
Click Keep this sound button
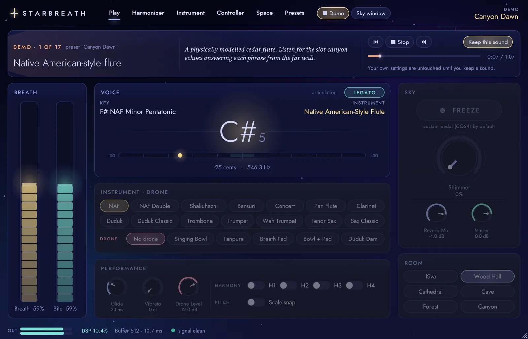[488, 42]
